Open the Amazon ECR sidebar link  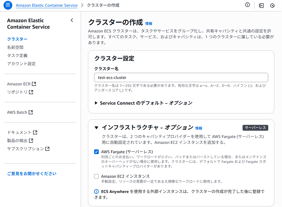coord(19,84)
